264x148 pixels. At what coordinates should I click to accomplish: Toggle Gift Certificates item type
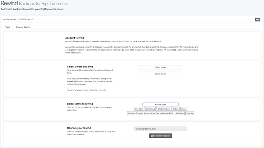[x=164, y=109]
